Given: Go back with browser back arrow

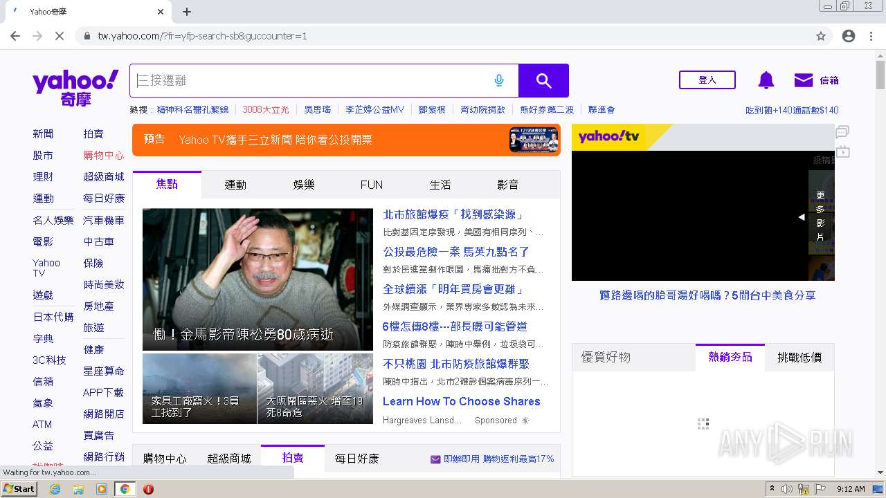Looking at the screenshot, I should pyautogui.click(x=15, y=36).
